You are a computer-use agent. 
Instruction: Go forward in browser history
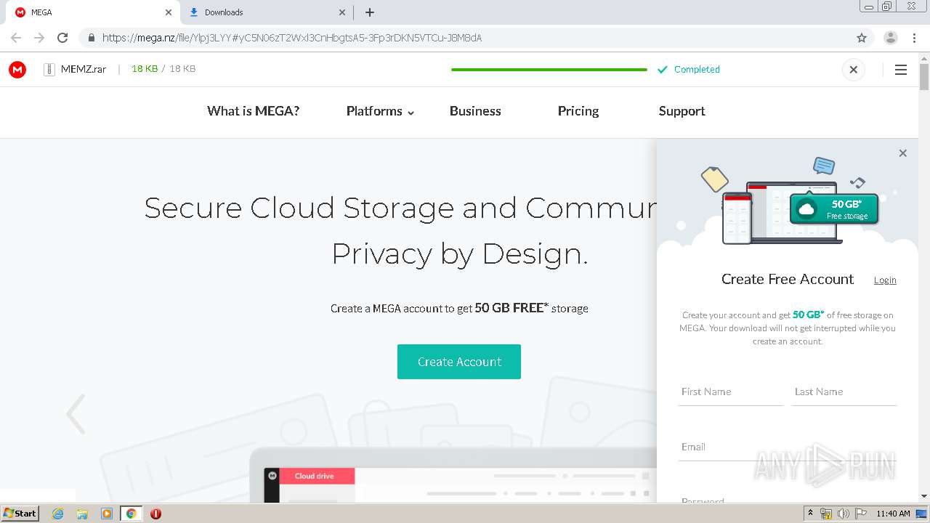39,38
